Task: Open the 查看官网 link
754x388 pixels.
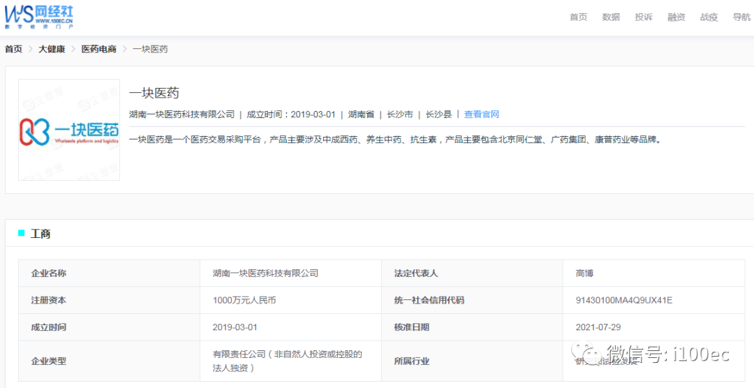Action: click(x=481, y=114)
